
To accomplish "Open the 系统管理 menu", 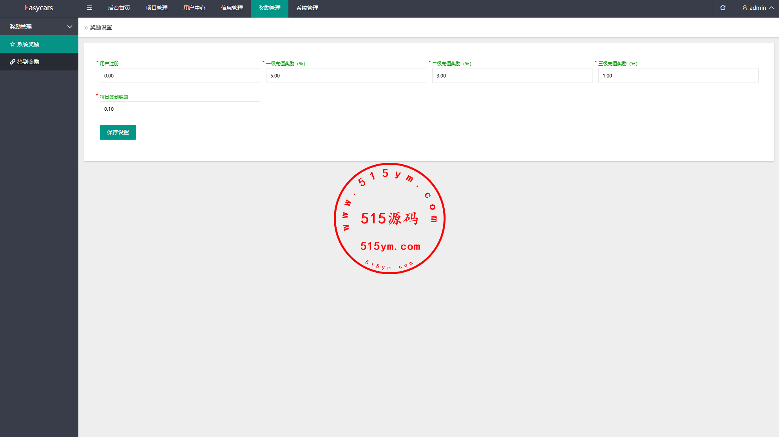I will [307, 8].
